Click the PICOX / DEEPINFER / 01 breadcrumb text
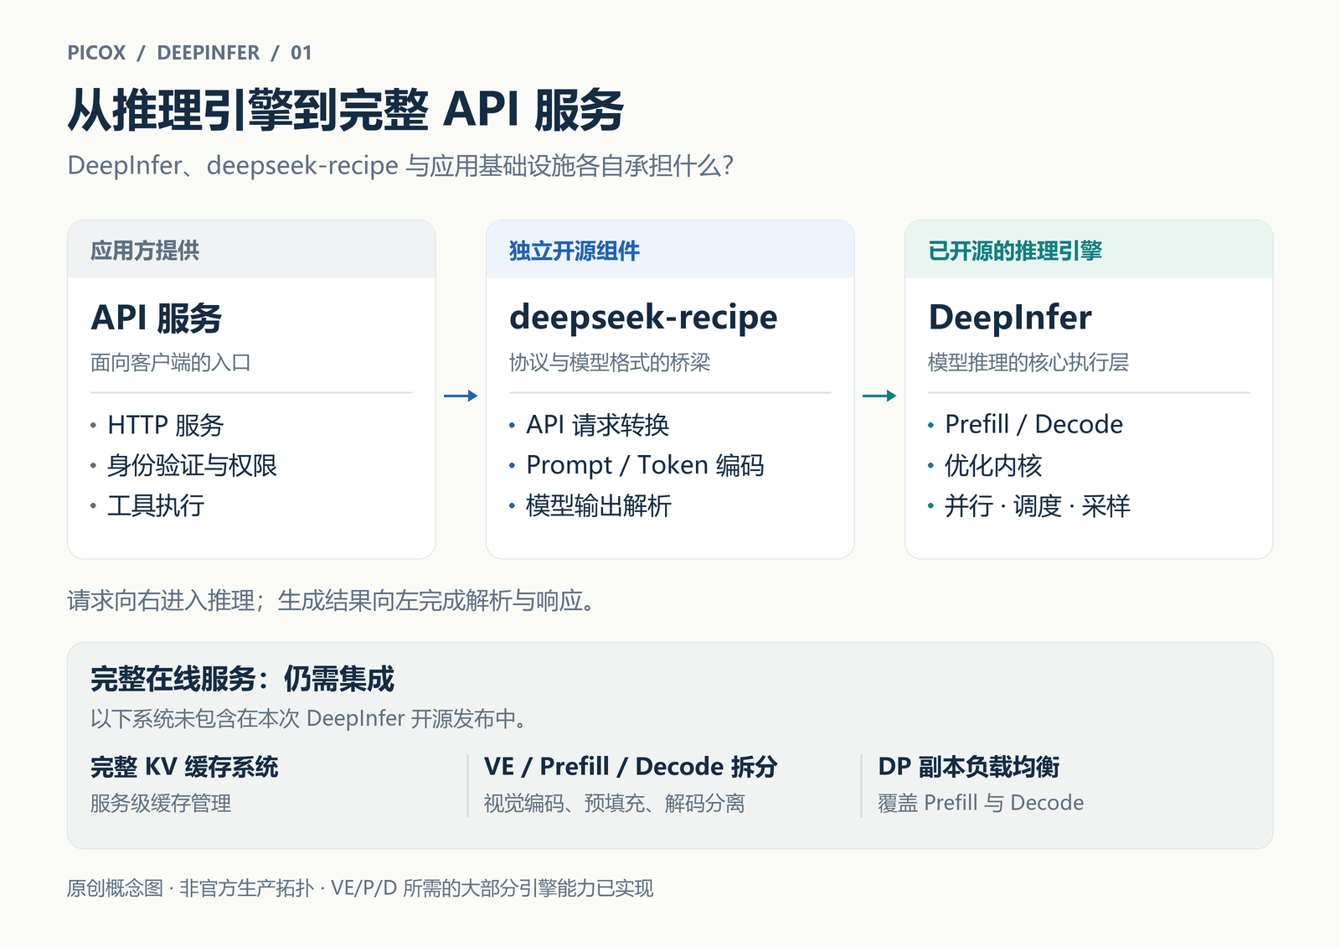 189,53
